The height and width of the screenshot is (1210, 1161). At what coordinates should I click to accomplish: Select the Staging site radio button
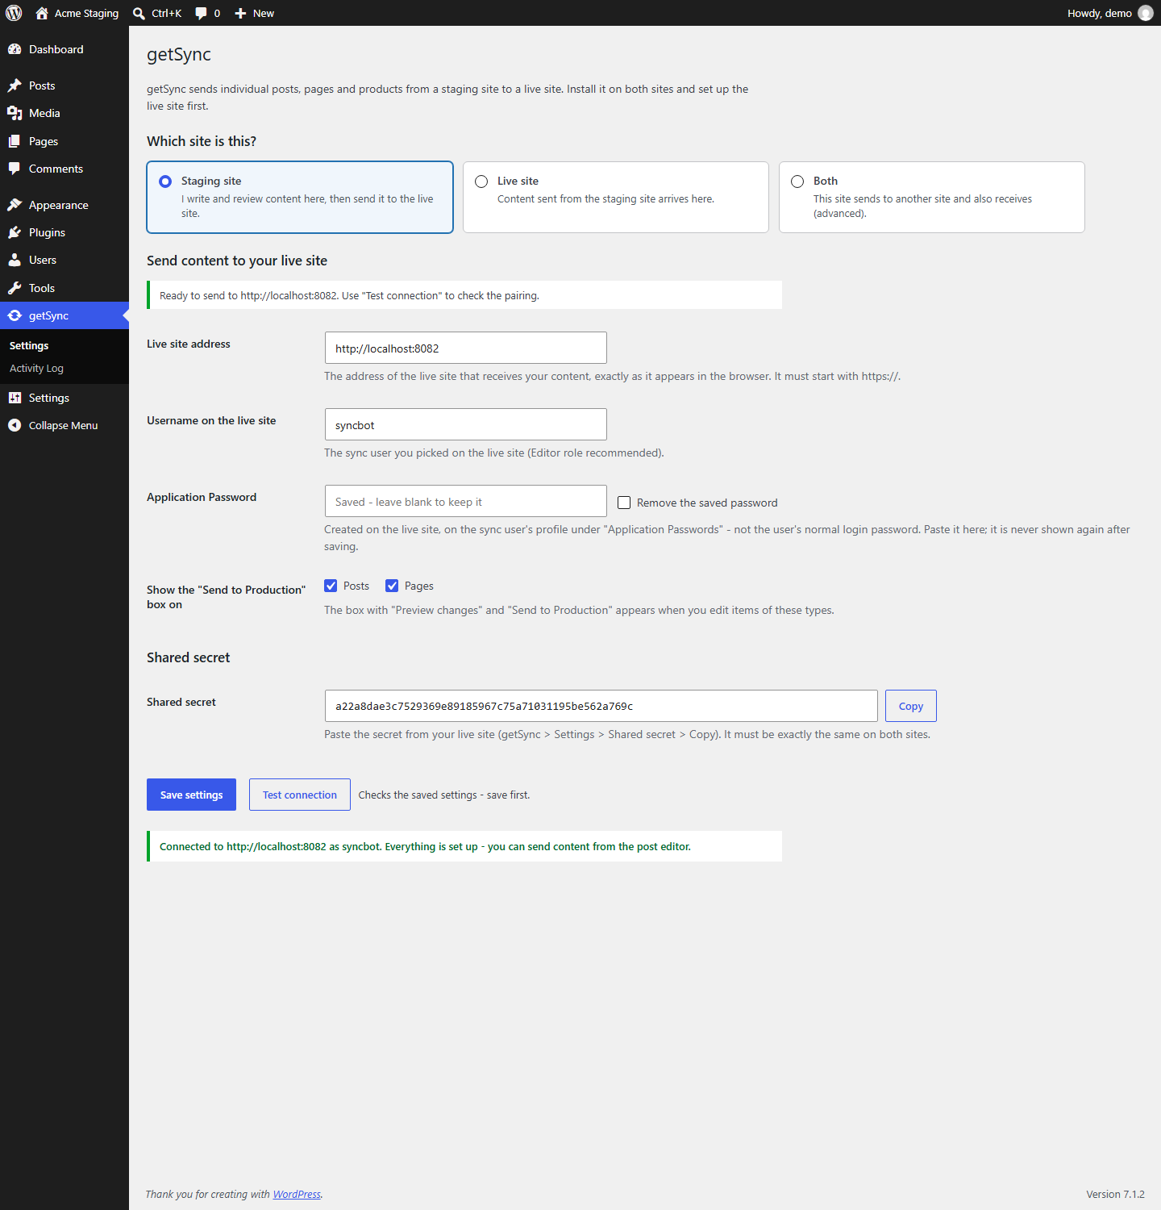click(x=165, y=181)
